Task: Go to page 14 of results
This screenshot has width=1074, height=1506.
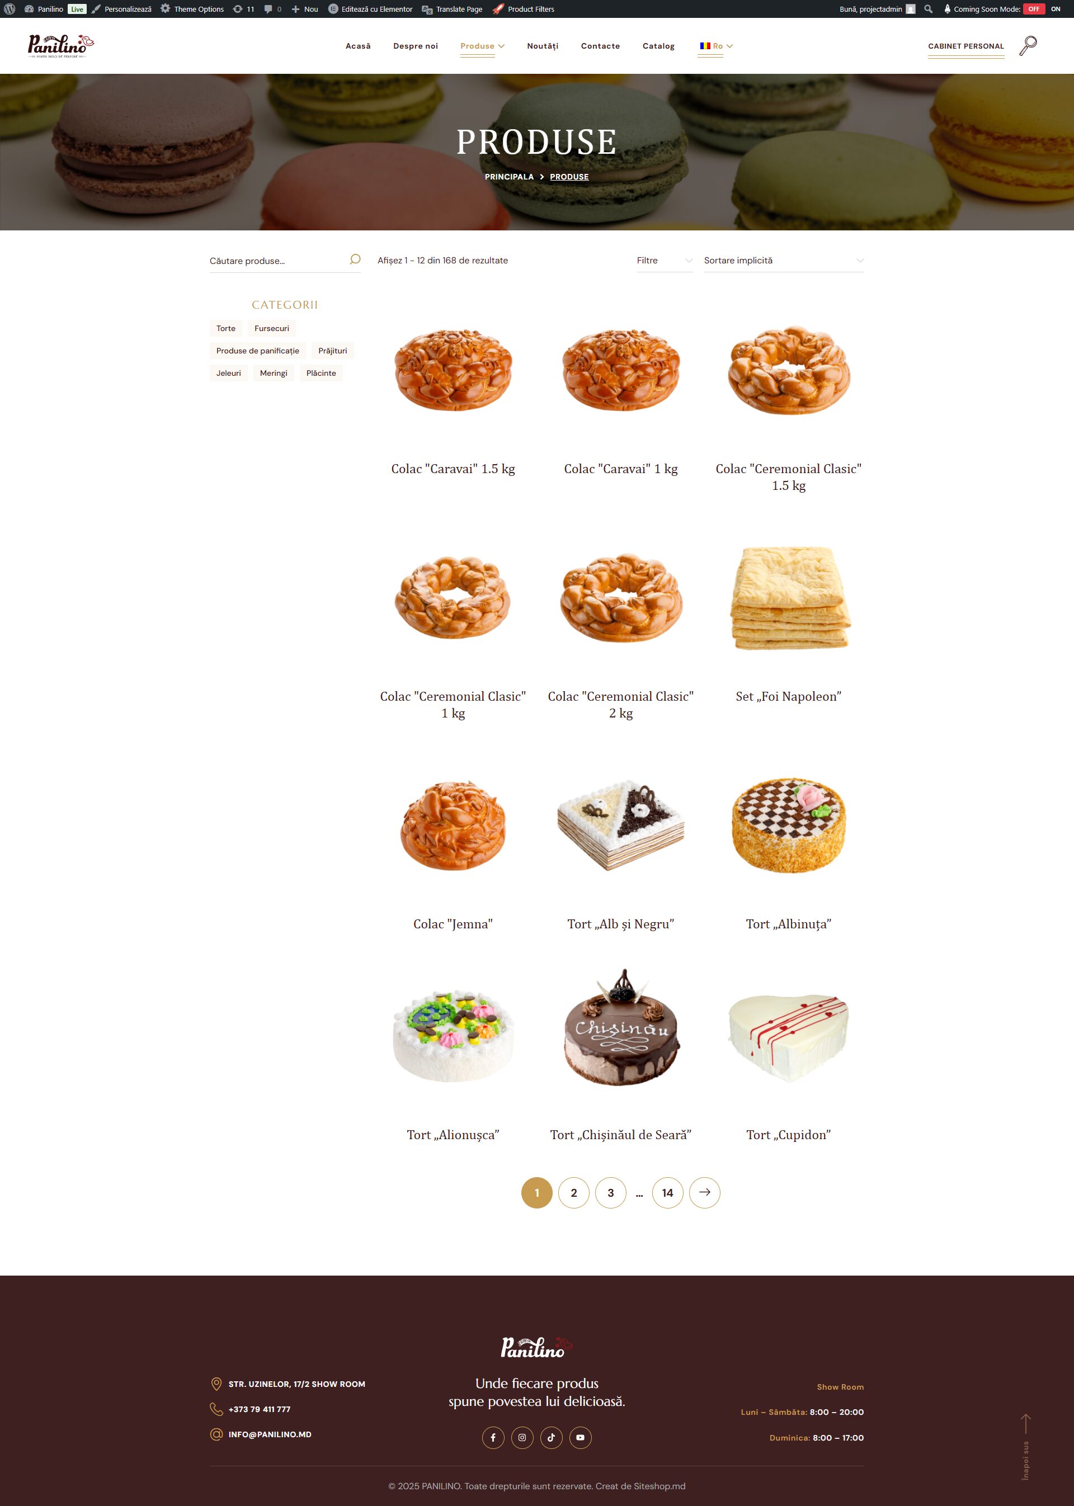Action: pyautogui.click(x=667, y=1192)
